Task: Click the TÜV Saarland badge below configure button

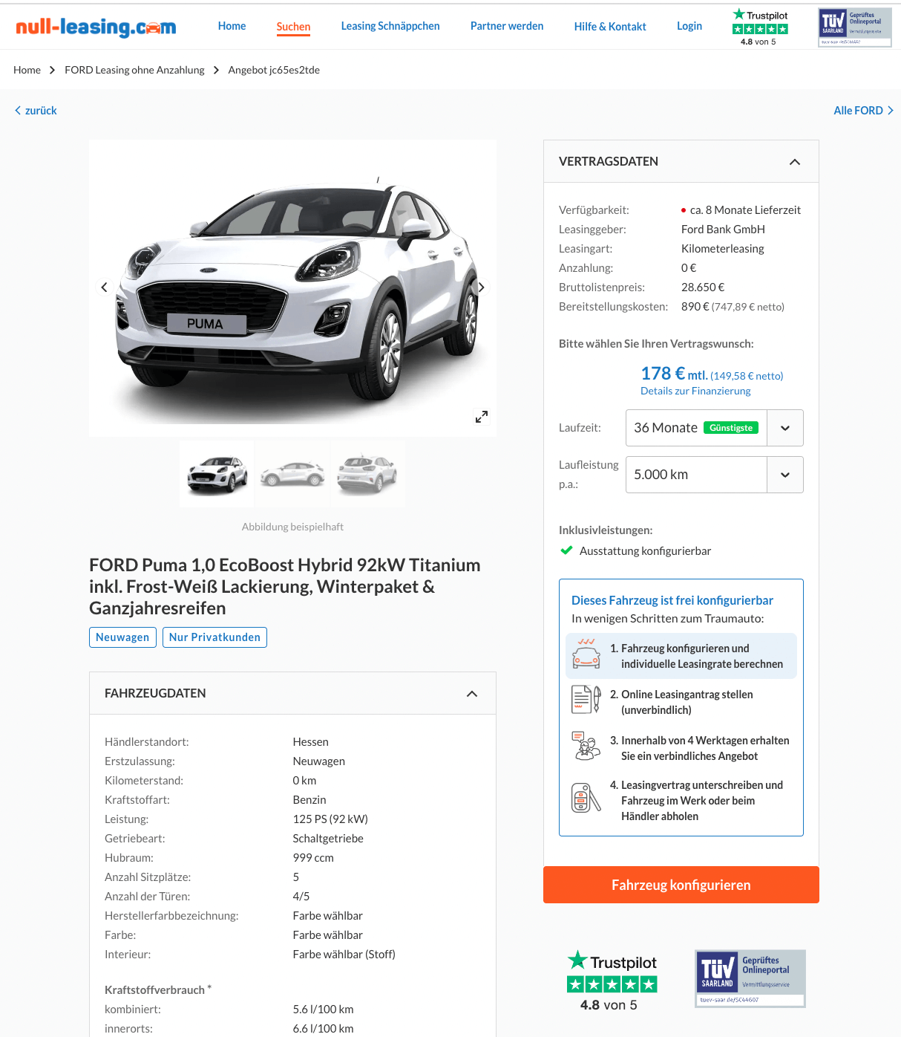Action: (x=750, y=978)
